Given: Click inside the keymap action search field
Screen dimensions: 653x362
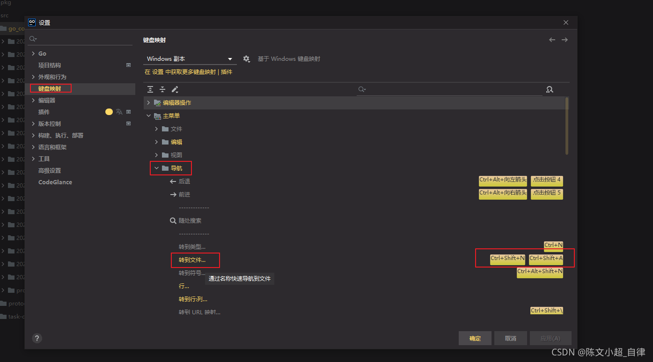Looking at the screenshot, I should click(449, 89).
